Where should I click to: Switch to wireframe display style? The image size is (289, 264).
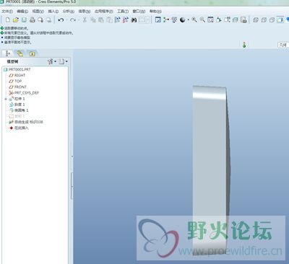(x=256, y=20)
